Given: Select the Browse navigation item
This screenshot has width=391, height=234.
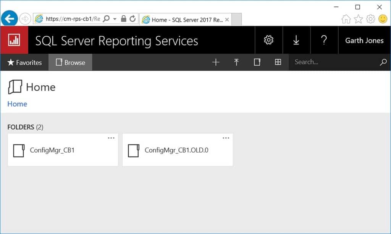Looking at the screenshot, I should (70, 62).
